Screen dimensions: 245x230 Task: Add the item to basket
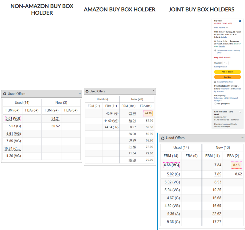tap(227, 72)
